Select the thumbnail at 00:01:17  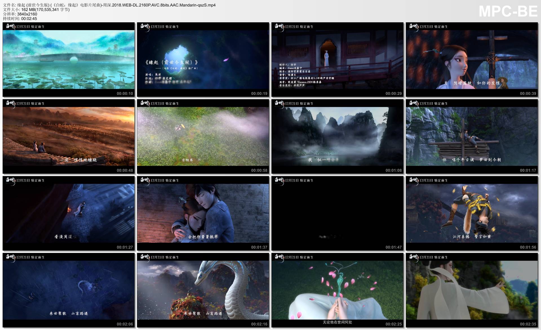(x=472, y=136)
